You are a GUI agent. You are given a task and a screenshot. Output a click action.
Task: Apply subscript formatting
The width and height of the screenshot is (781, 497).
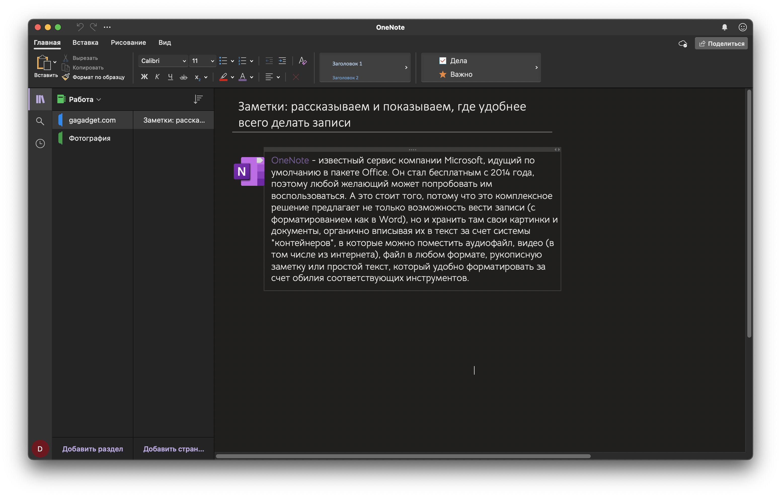[197, 77]
